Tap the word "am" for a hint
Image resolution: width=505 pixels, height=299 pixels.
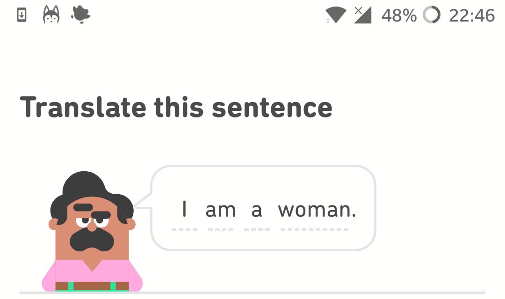(221, 210)
